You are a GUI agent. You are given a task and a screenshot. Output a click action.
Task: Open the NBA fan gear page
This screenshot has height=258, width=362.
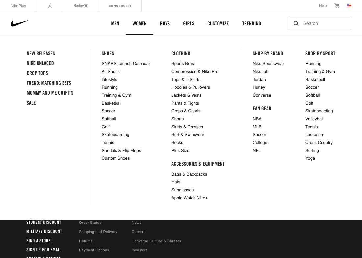tap(257, 119)
